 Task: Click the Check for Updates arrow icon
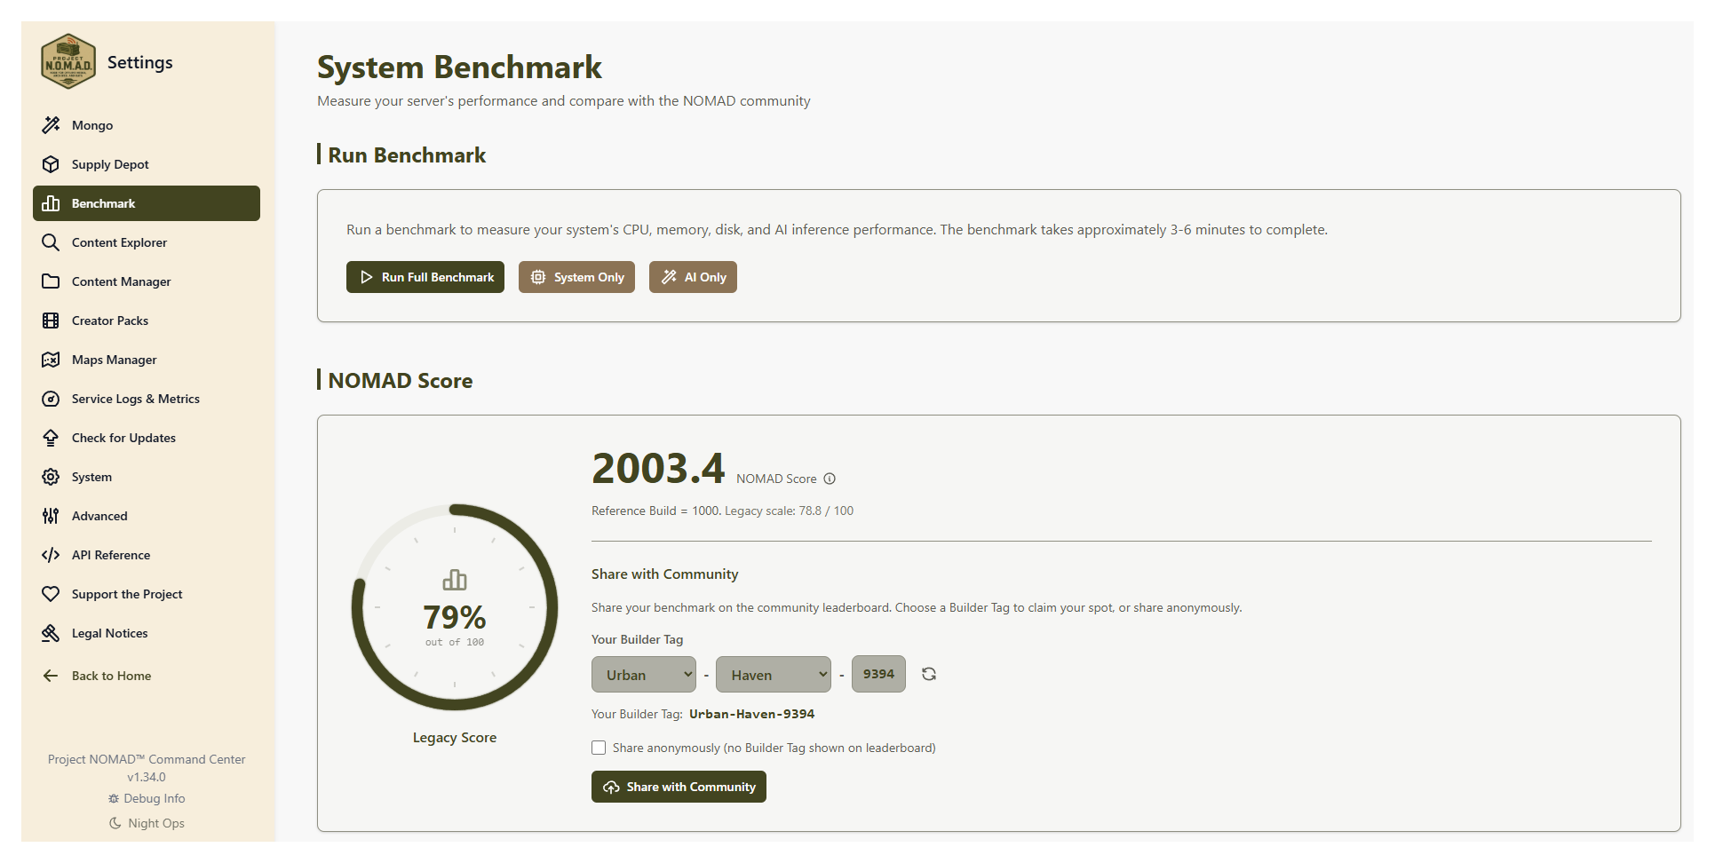51,438
